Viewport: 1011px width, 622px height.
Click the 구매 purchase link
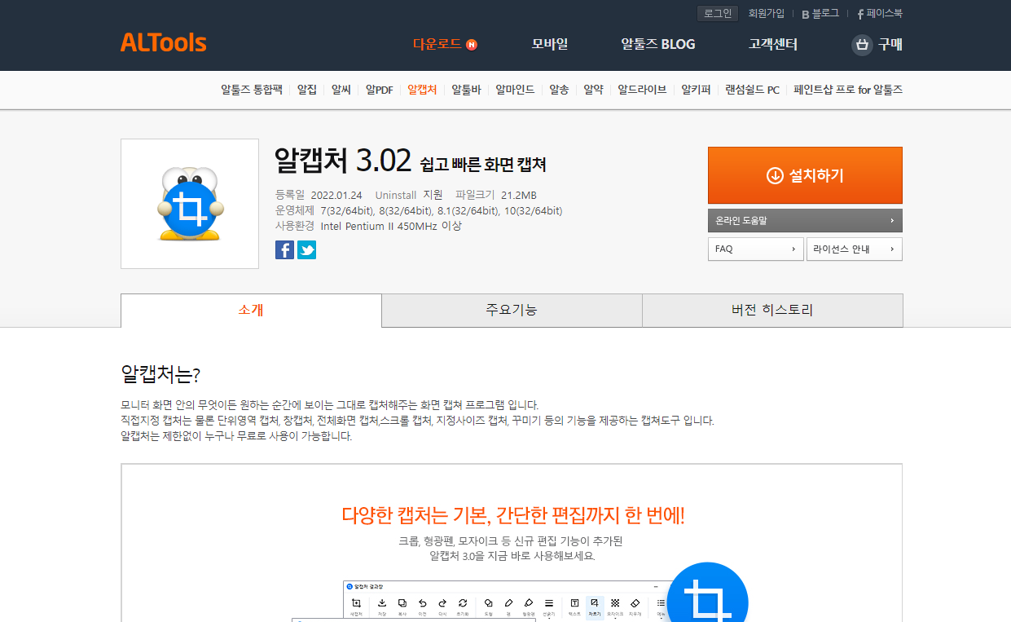[x=890, y=44]
